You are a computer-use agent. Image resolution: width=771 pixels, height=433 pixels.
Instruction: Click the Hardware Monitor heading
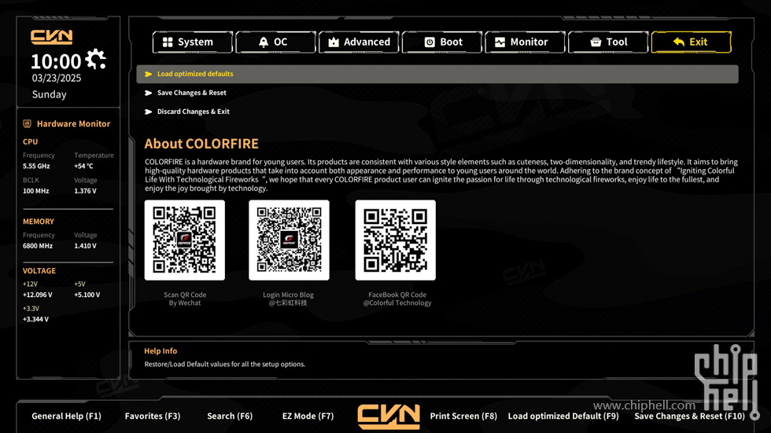(73, 123)
